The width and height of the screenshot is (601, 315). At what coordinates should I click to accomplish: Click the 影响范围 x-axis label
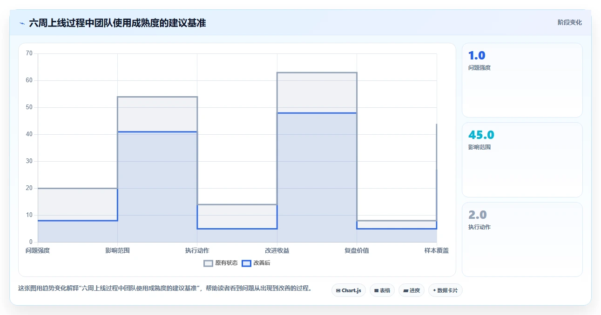click(x=117, y=250)
